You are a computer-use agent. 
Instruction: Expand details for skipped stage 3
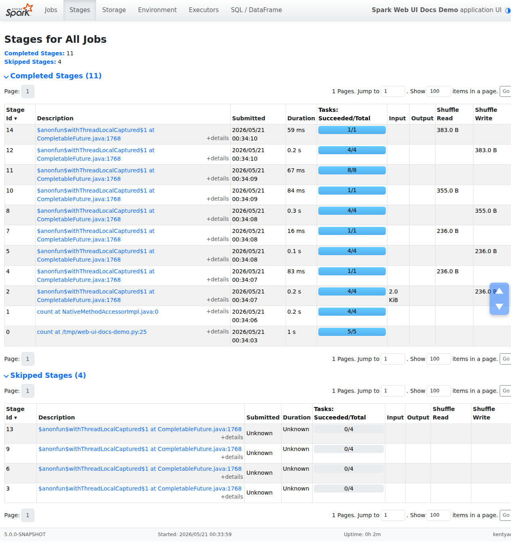click(232, 497)
